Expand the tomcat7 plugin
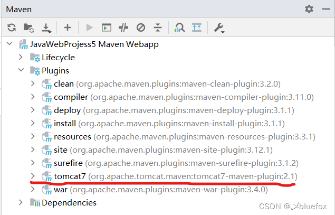The width and height of the screenshot is (335, 215). click(x=33, y=176)
